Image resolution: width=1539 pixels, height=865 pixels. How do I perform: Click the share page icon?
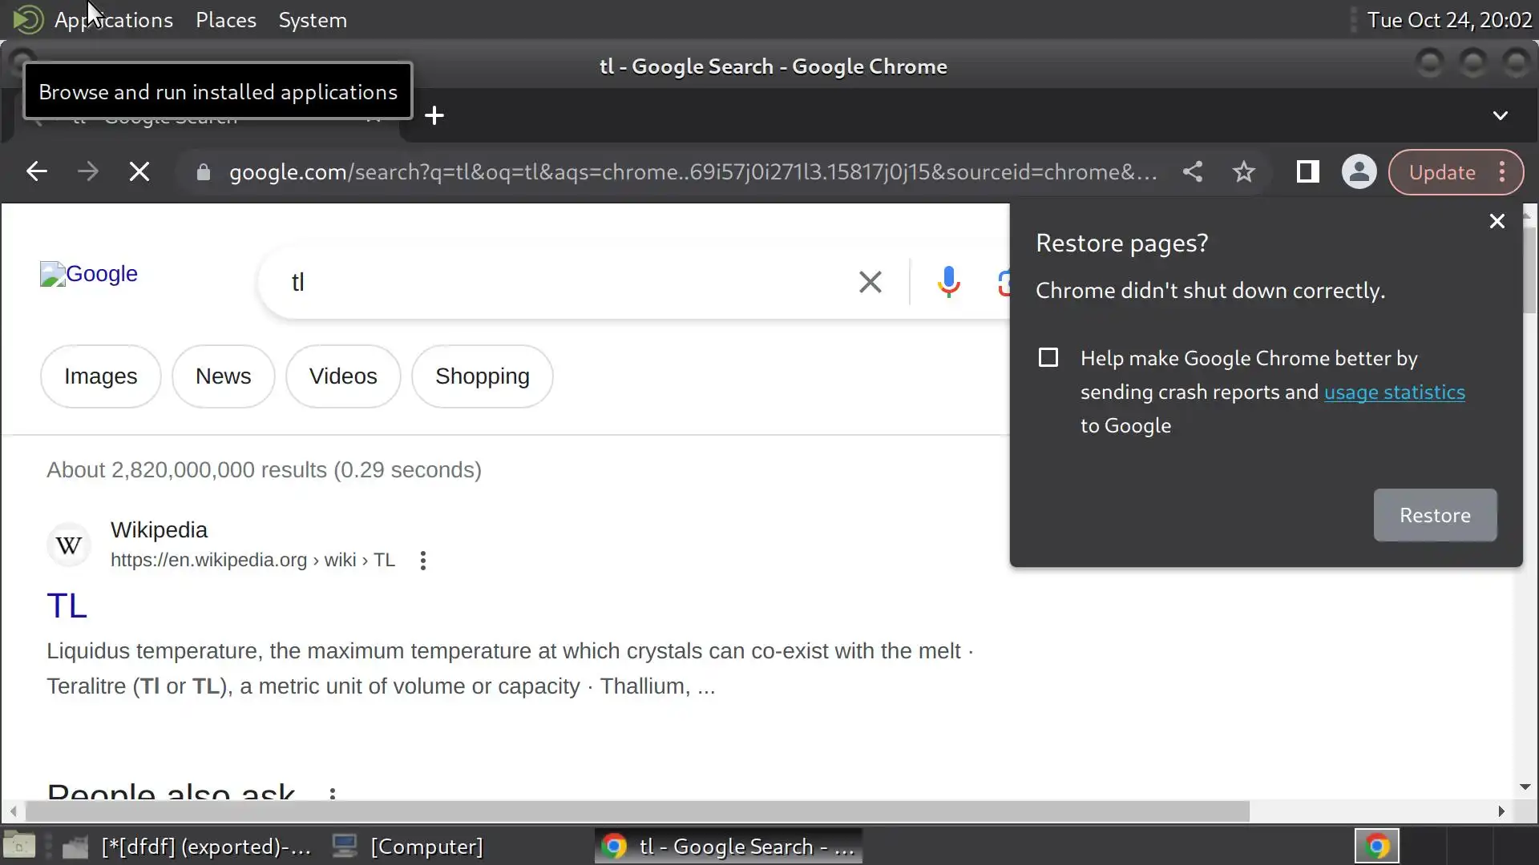(1193, 171)
